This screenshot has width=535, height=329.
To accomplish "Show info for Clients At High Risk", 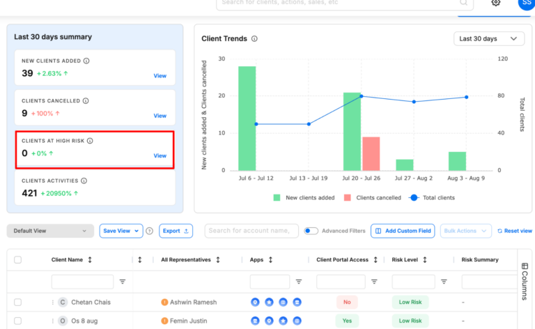I will click(90, 141).
